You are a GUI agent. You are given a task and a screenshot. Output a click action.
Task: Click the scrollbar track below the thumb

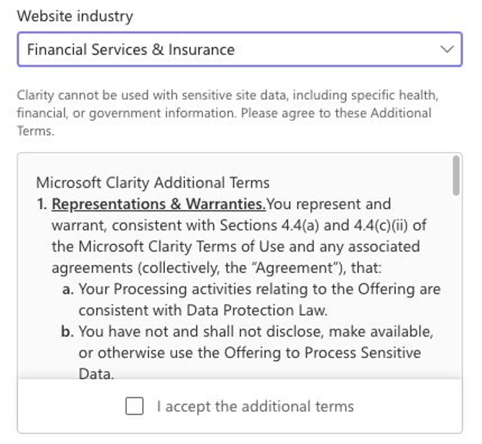click(456, 286)
